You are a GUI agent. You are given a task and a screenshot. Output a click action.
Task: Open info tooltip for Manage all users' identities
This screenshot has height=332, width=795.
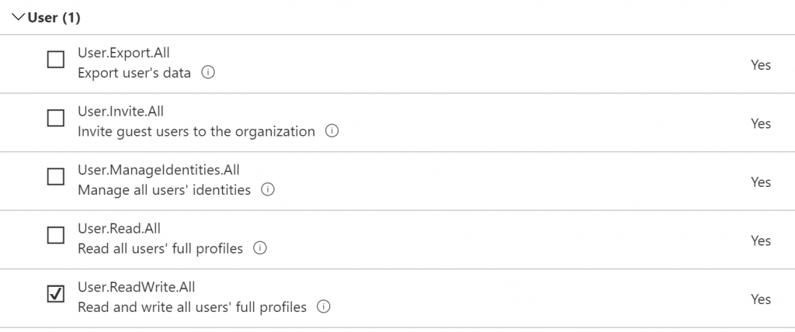coord(268,190)
